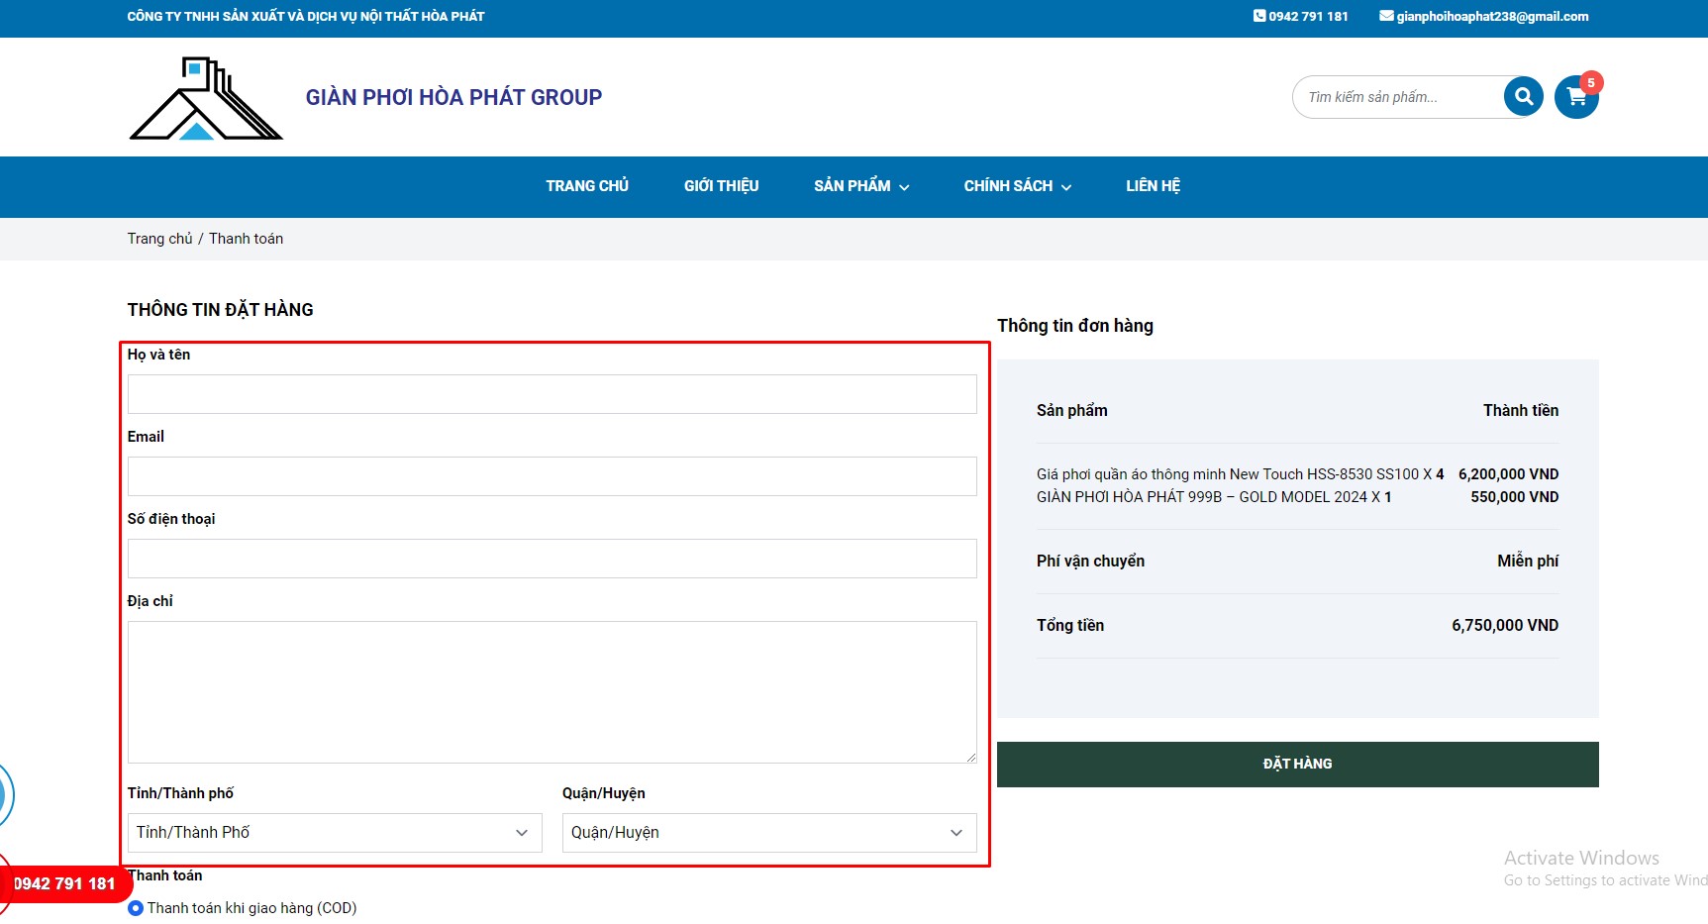Open the shopping cart icon
This screenshot has height=924, width=1708.
point(1576,97)
